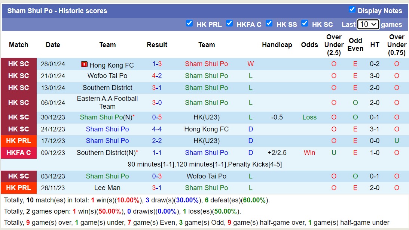Click the HKFA C badge on 09/12/23 row
The width and height of the screenshot is (409, 230).
tap(18, 153)
